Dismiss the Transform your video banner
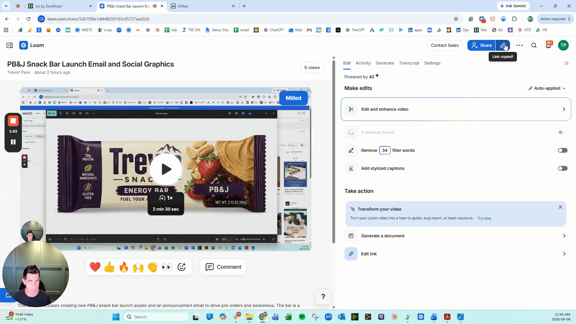Image resolution: width=576 pixels, height=324 pixels. [x=560, y=207]
